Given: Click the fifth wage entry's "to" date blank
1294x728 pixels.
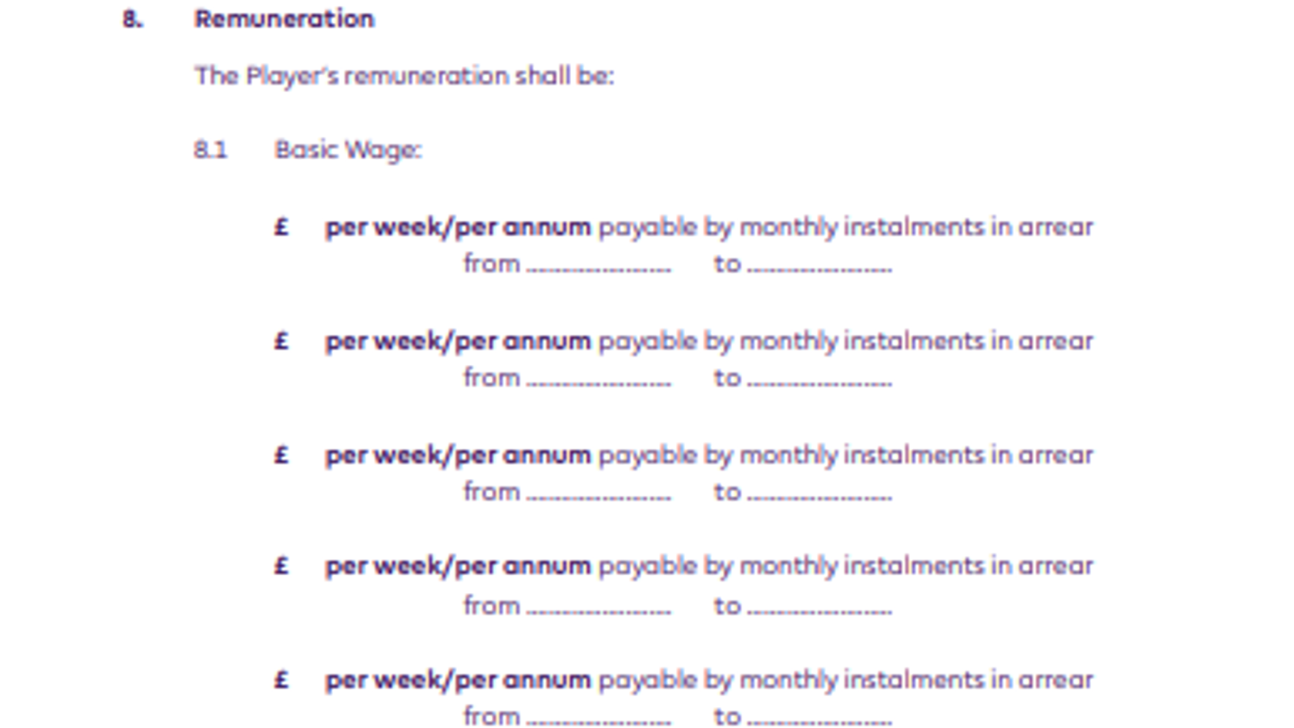Looking at the screenshot, I should [819, 718].
